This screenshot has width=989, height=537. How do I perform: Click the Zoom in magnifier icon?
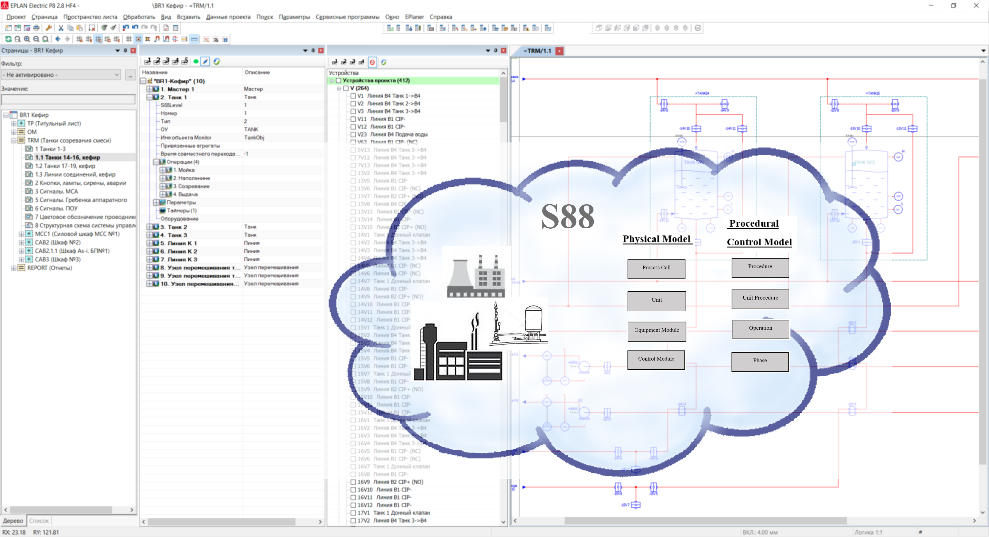coord(27,39)
